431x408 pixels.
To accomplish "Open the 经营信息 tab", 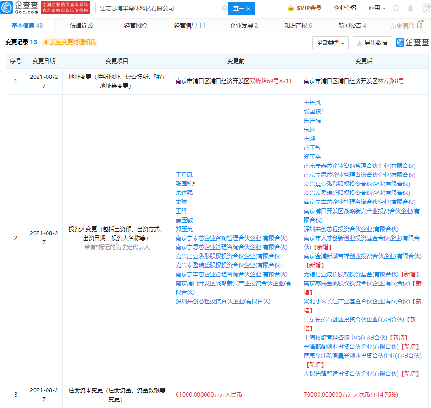I will pyautogui.click(x=189, y=26).
